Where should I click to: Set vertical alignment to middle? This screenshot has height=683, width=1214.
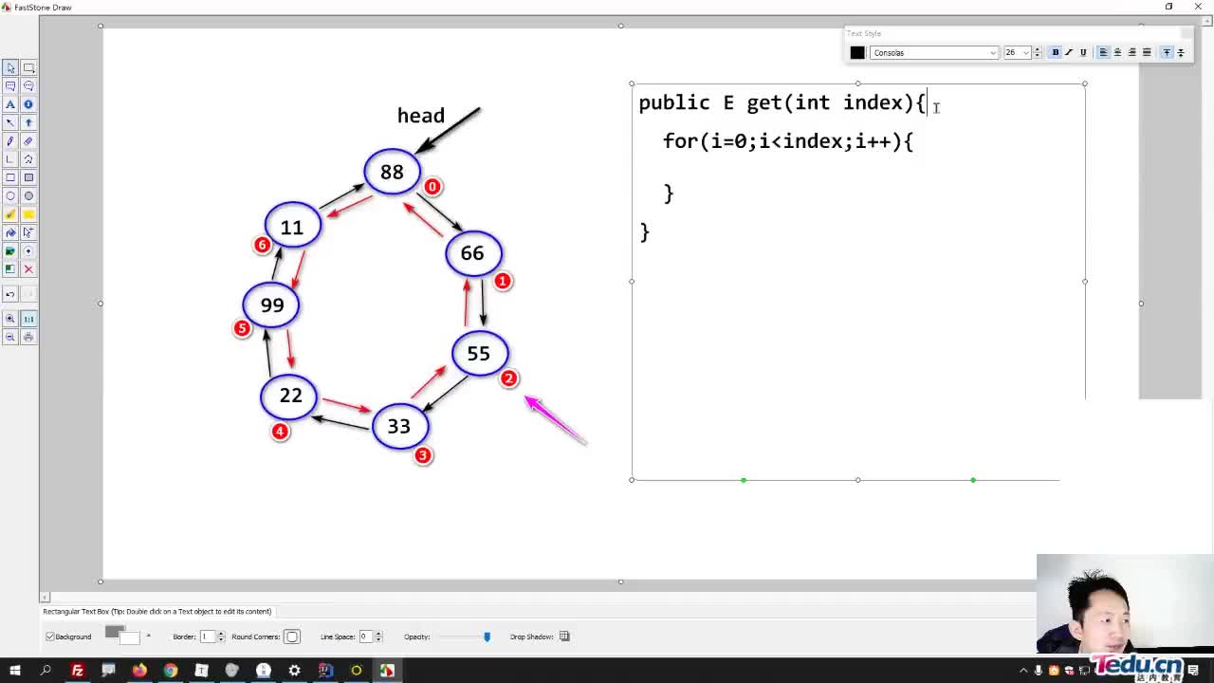pos(1181,52)
